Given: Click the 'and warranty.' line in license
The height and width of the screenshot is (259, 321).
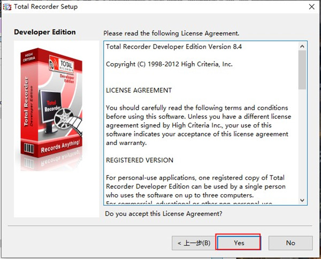Looking at the screenshot, I should point(126,143).
